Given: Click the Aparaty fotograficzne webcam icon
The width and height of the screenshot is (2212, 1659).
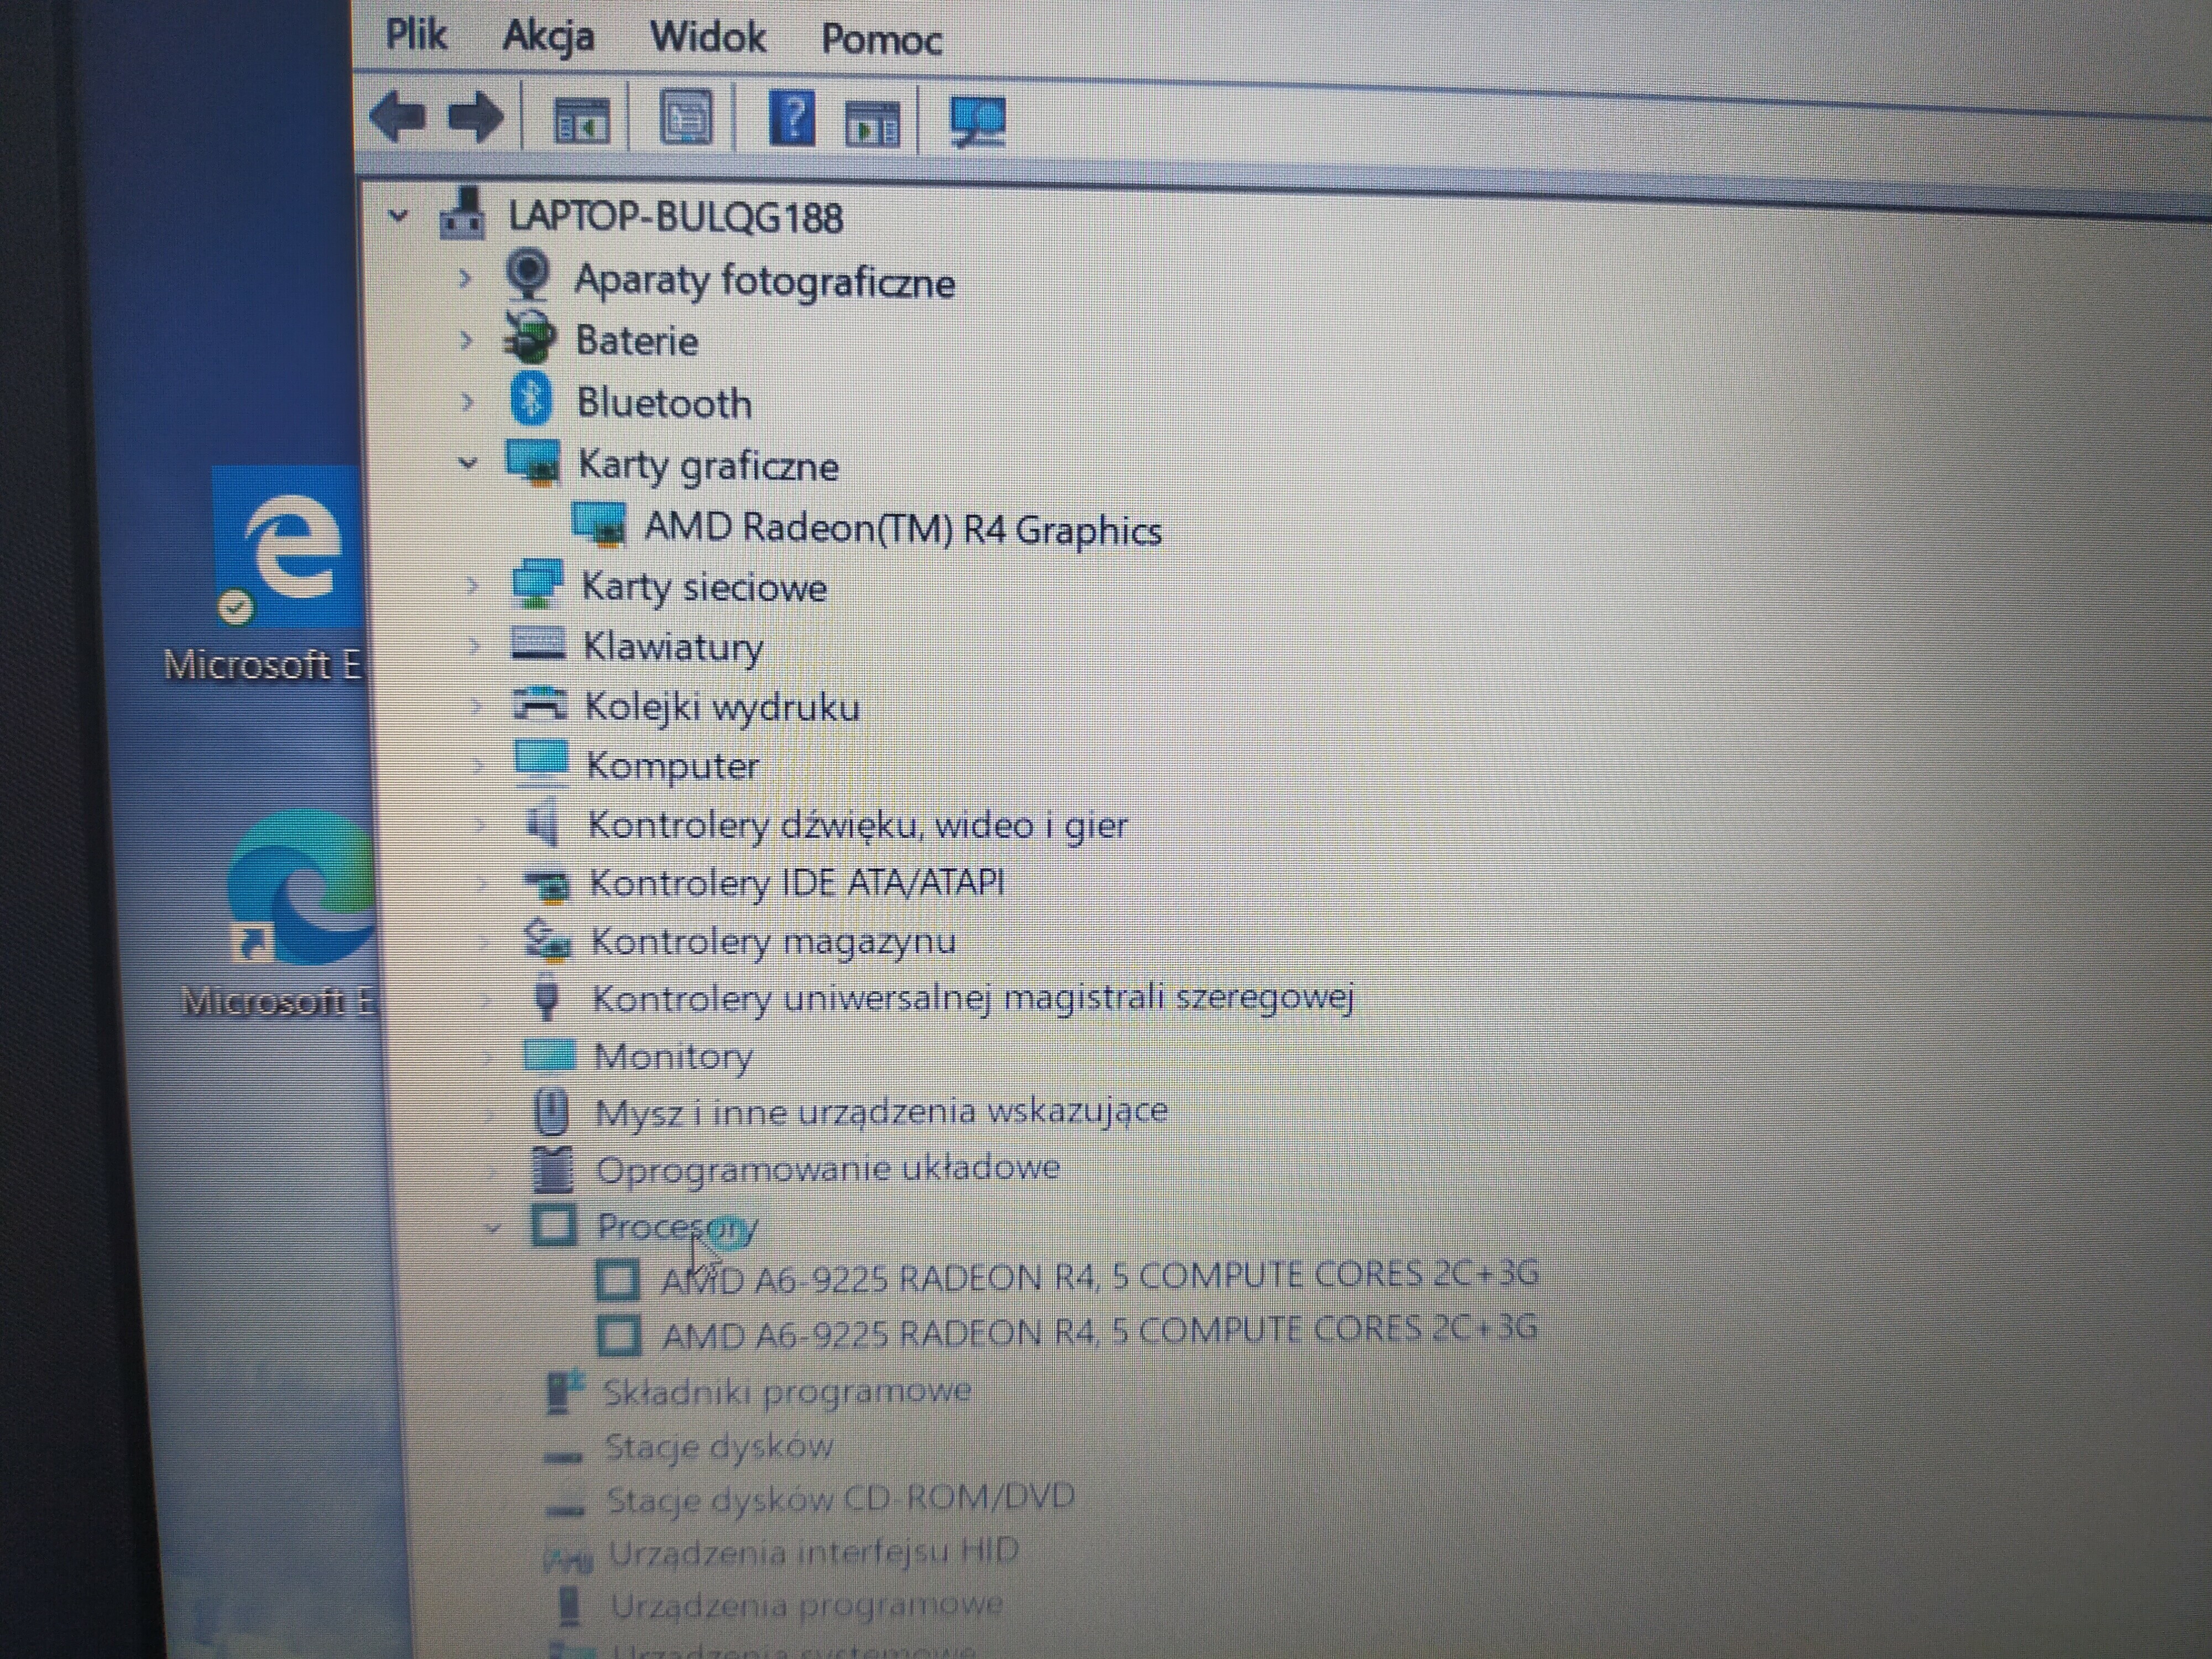Looking at the screenshot, I should pyautogui.click(x=528, y=275).
